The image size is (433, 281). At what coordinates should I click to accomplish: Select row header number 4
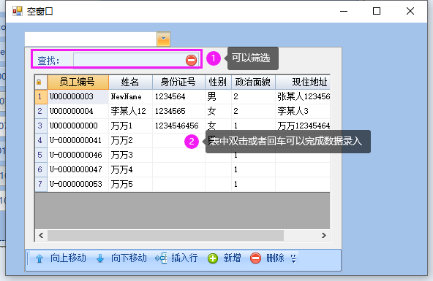tap(41, 140)
